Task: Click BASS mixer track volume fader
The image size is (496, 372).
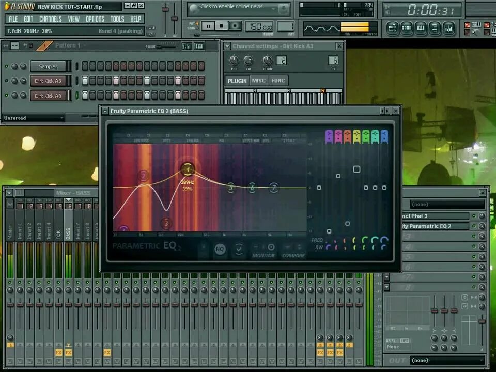Action: (x=68, y=305)
